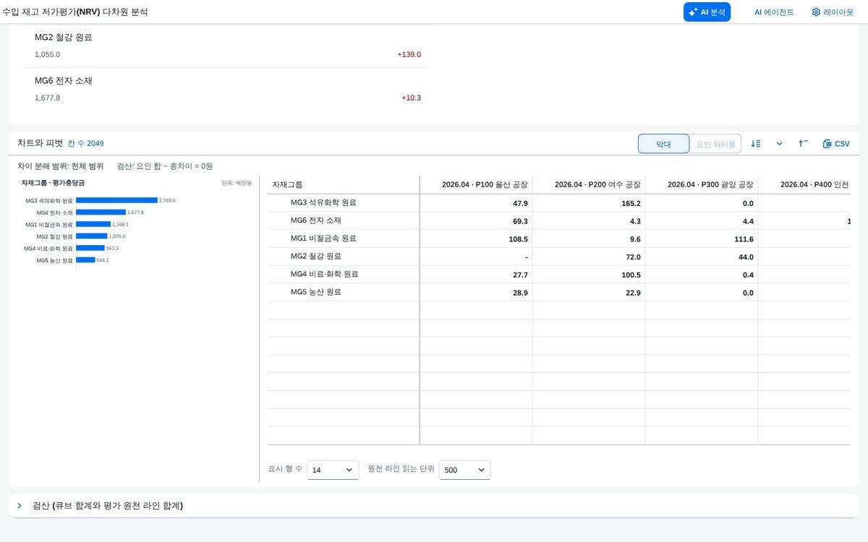Click the 칸 수 2049 label
The image size is (868, 542).
(85, 144)
